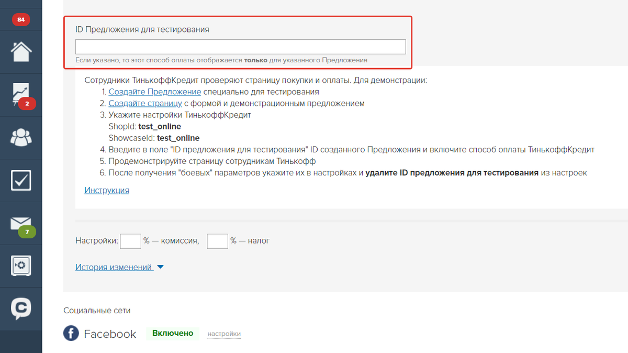Screen dimensions: 628x353
Task: Click the ShowcaseId test_online value
Action: point(178,138)
